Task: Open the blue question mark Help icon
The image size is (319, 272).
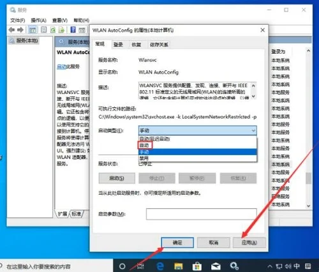Action: coord(73,29)
